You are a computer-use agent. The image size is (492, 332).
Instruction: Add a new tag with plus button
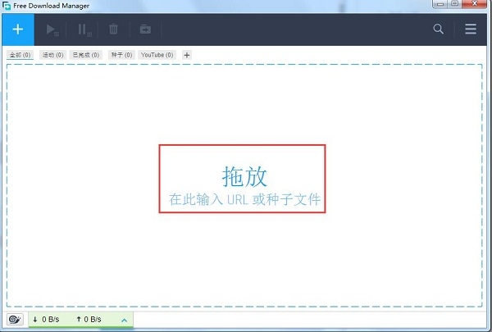187,55
